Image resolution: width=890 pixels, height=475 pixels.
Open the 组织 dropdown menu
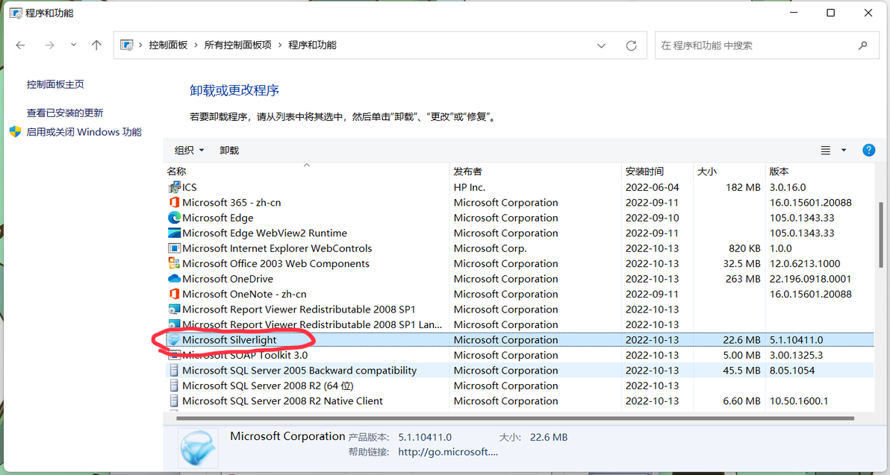pyautogui.click(x=189, y=150)
